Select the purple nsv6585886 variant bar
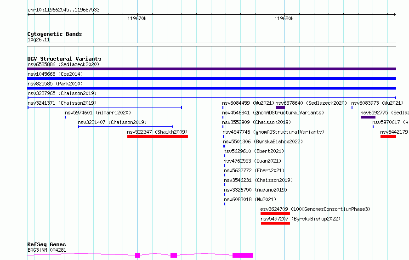The image size is (409, 260). 211,69
